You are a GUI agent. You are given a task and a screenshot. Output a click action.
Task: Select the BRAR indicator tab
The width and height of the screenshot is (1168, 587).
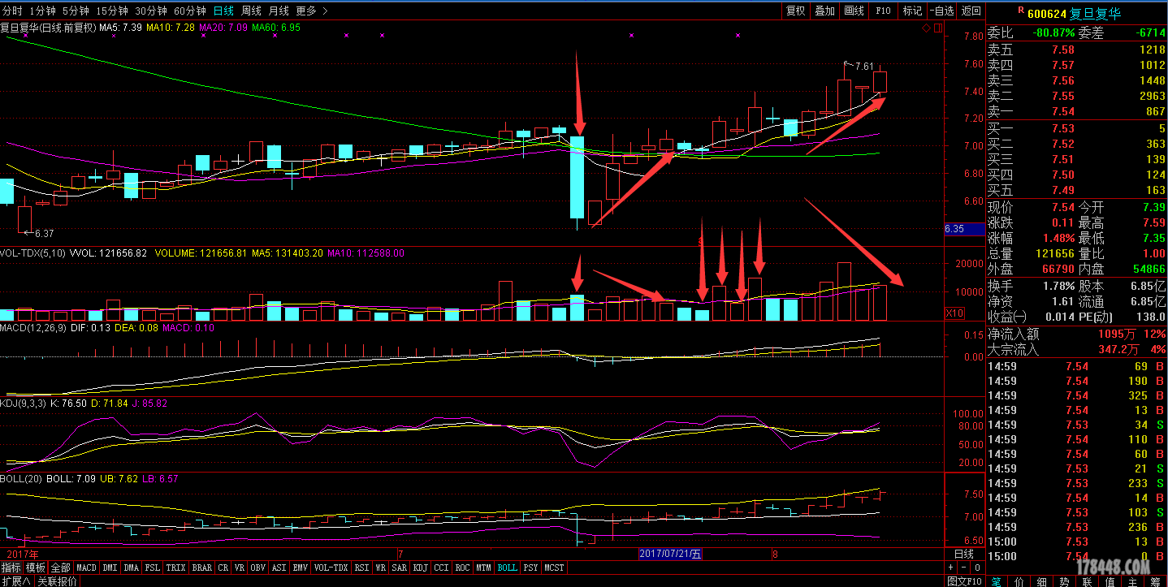(x=201, y=568)
